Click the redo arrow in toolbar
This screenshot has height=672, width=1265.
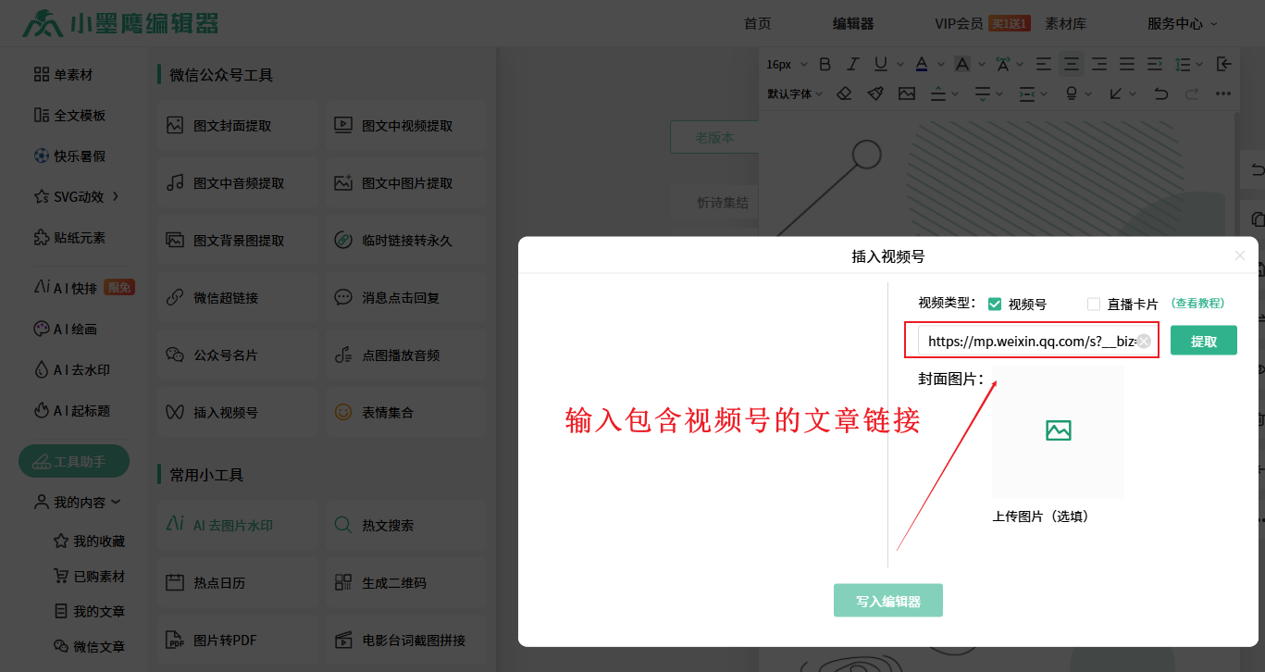click(1192, 93)
